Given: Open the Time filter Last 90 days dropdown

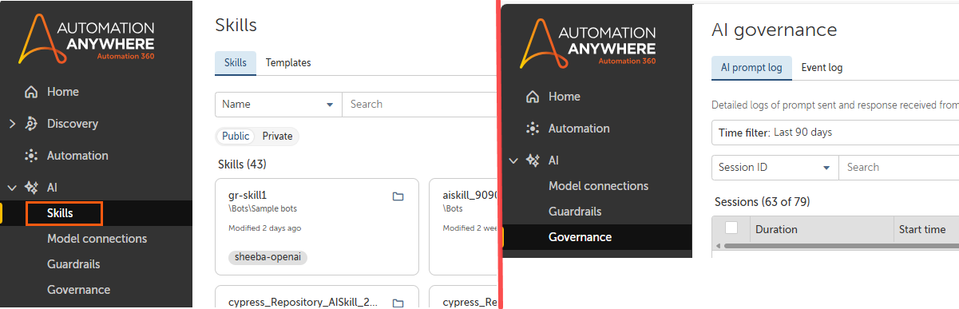Looking at the screenshot, I should [x=835, y=133].
